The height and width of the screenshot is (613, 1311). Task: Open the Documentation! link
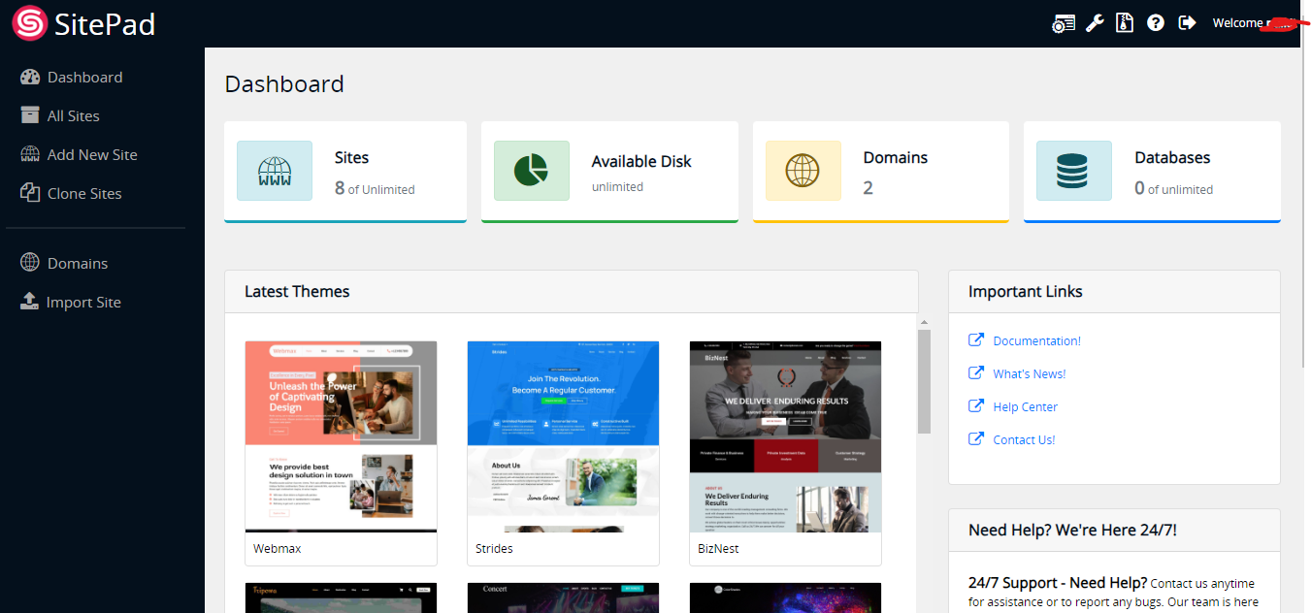click(x=1036, y=340)
